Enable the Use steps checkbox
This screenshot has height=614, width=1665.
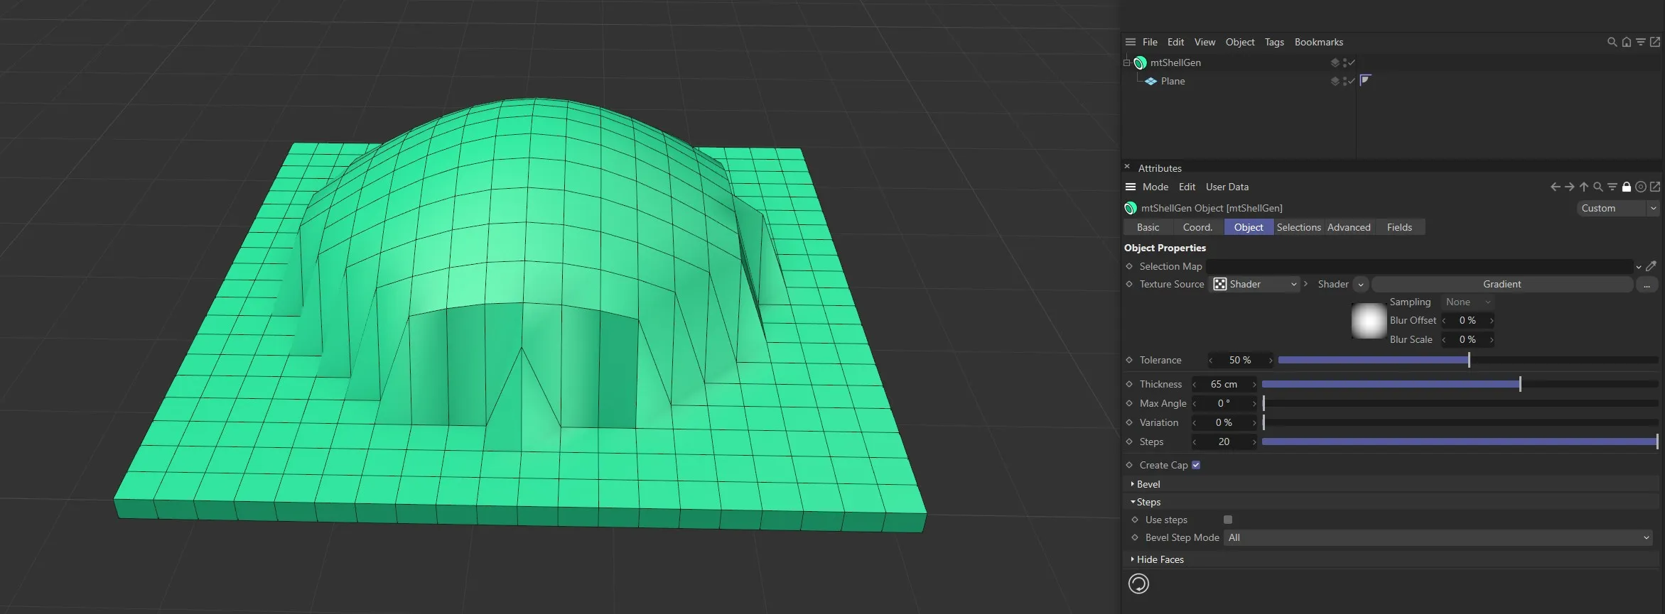[1228, 520]
